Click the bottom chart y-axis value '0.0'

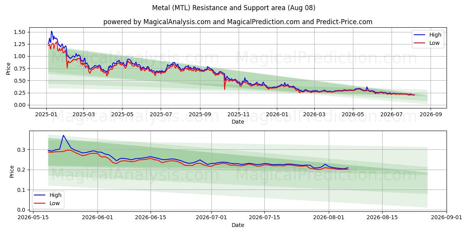(22, 210)
